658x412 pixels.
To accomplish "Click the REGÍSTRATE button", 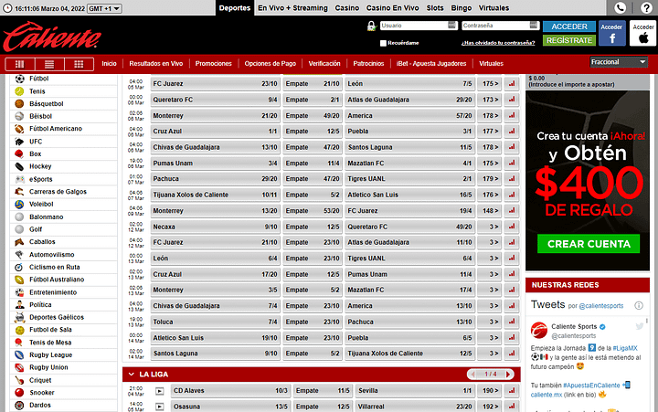I will point(569,40).
